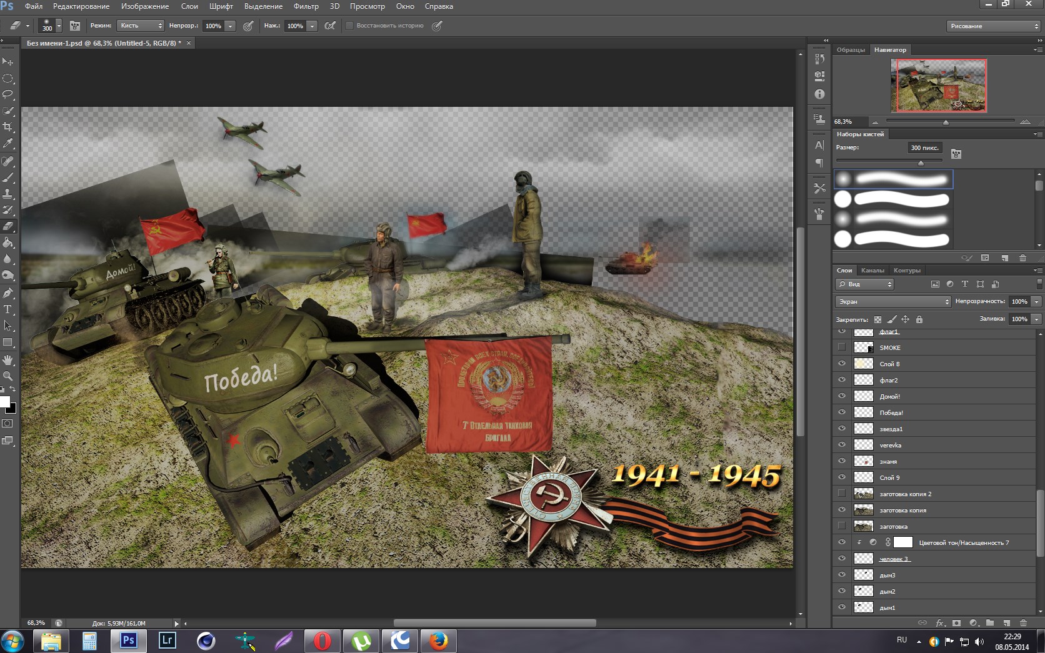Viewport: 1045px width, 653px height.
Task: Toggle Quick Mask mode icon
Action: point(7,424)
